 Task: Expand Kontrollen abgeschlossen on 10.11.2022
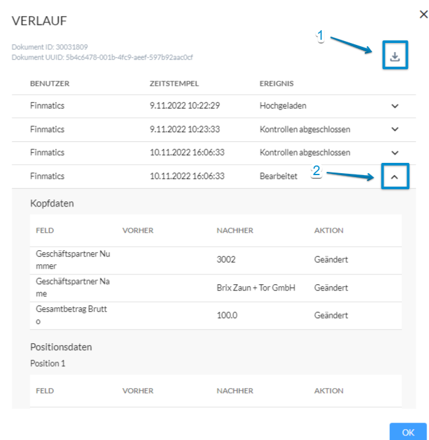[x=395, y=153]
